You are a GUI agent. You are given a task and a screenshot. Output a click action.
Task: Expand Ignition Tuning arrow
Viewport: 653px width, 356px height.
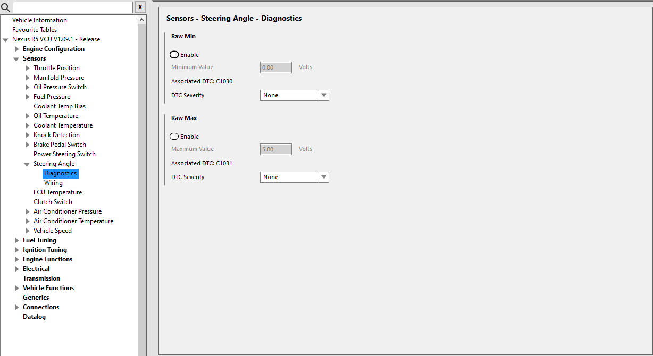[x=17, y=250]
